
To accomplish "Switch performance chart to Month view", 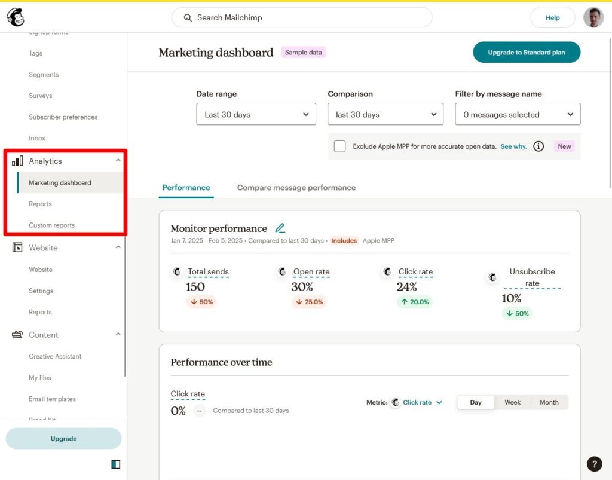I will click(x=549, y=402).
